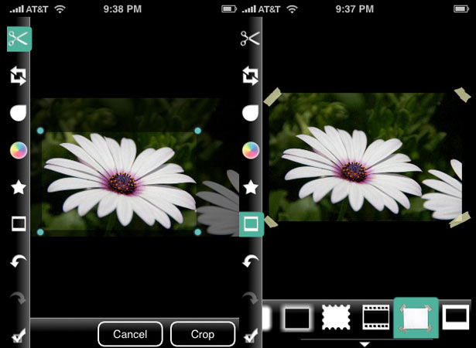Tap the battery icon in left status bar

(x=229, y=9)
